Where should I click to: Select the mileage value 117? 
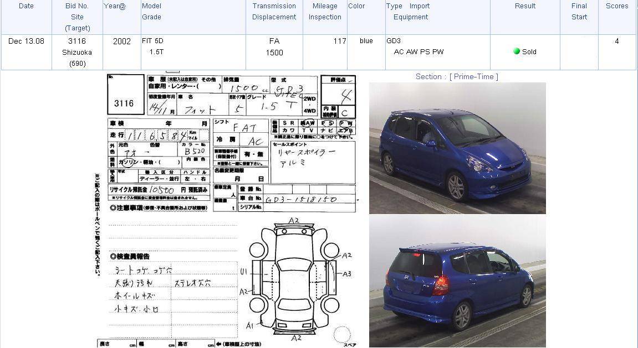[340, 41]
